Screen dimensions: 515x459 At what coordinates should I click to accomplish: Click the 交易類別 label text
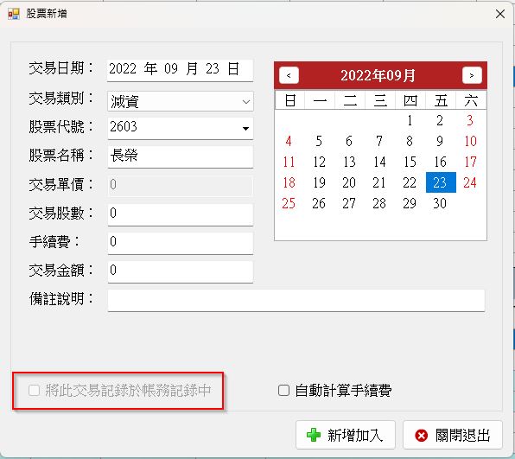[61, 99]
